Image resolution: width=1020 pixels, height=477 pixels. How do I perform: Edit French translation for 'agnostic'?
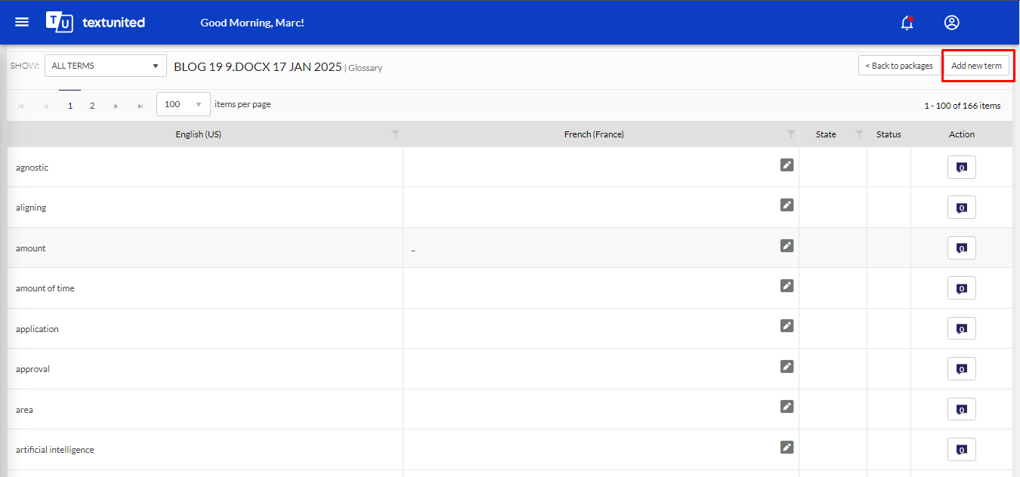(787, 165)
